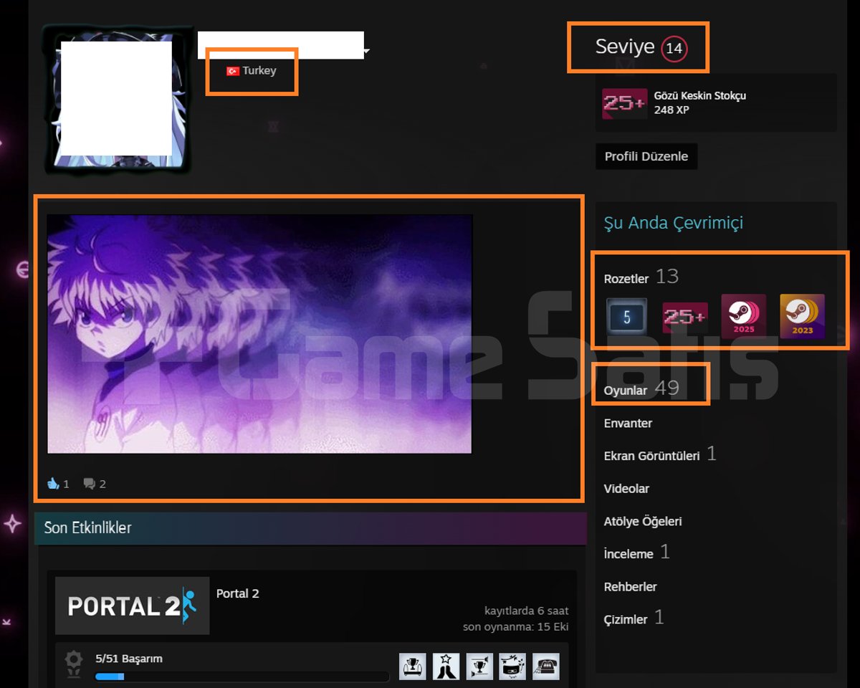Open the purple anime artwork showcase image
Screen dimensions: 860x688
coord(259,334)
